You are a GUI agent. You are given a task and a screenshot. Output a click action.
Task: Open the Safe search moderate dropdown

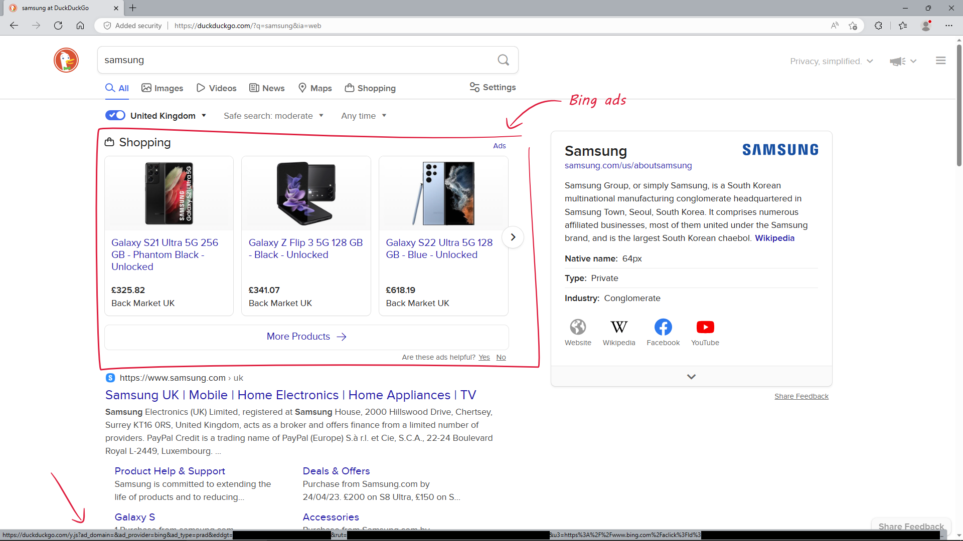pos(274,116)
